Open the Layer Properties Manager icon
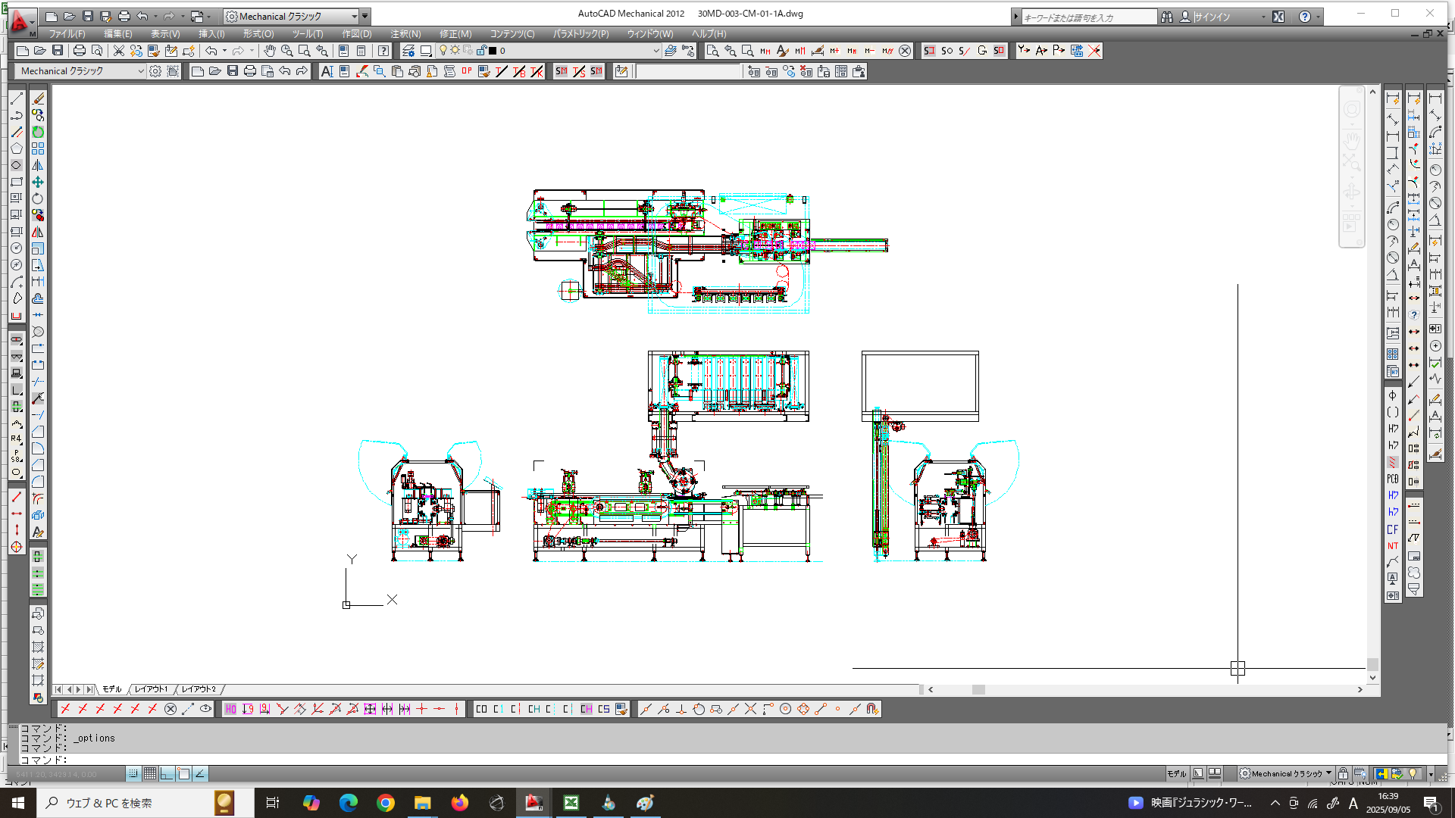Viewport: 1455px width, 818px height. 408,51
